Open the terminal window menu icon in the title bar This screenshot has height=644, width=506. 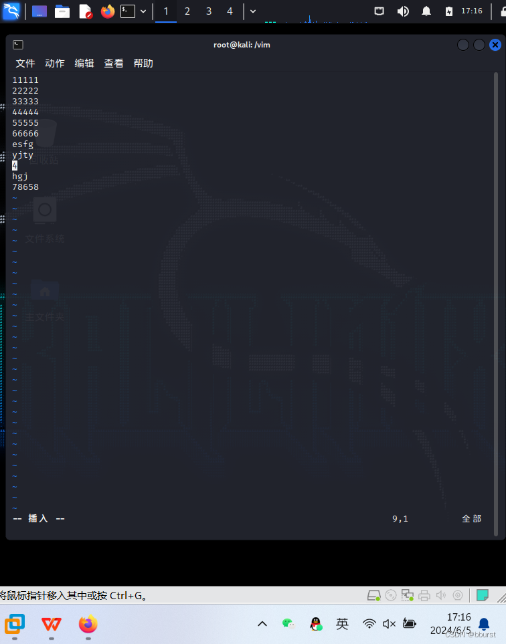click(x=18, y=45)
